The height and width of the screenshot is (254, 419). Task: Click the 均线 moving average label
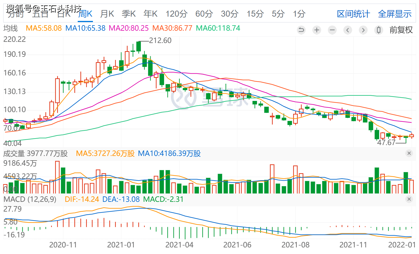tap(10, 28)
